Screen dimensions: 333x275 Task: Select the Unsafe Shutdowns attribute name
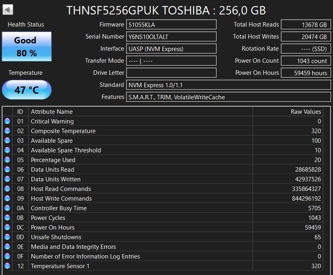click(56, 237)
